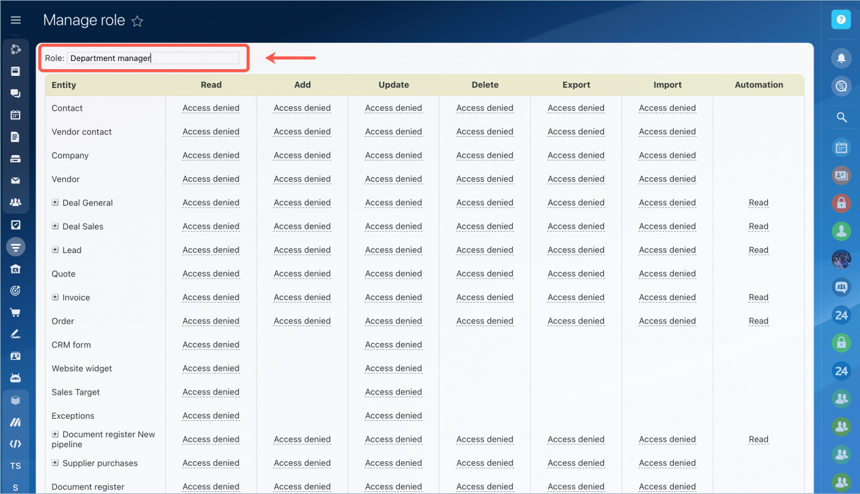Viewport: 860px width, 494px height.
Task: Open the TS item in left sidebar
Action: pyautogui.click(x=15, y=466)
